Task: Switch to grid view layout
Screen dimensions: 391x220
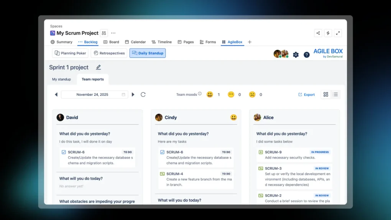Action: click(x=326, y=95)
